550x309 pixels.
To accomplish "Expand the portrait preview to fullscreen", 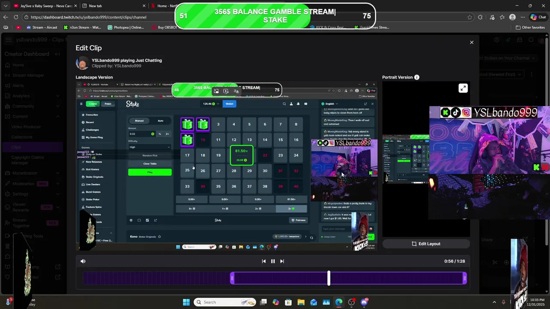I will click(x=463, y=88).
